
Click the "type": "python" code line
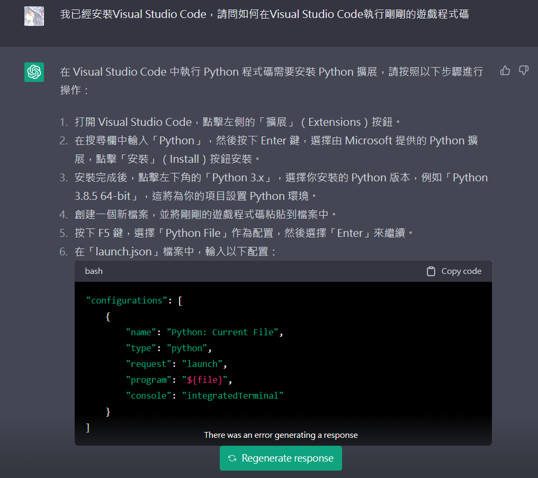tap(168, 348)
